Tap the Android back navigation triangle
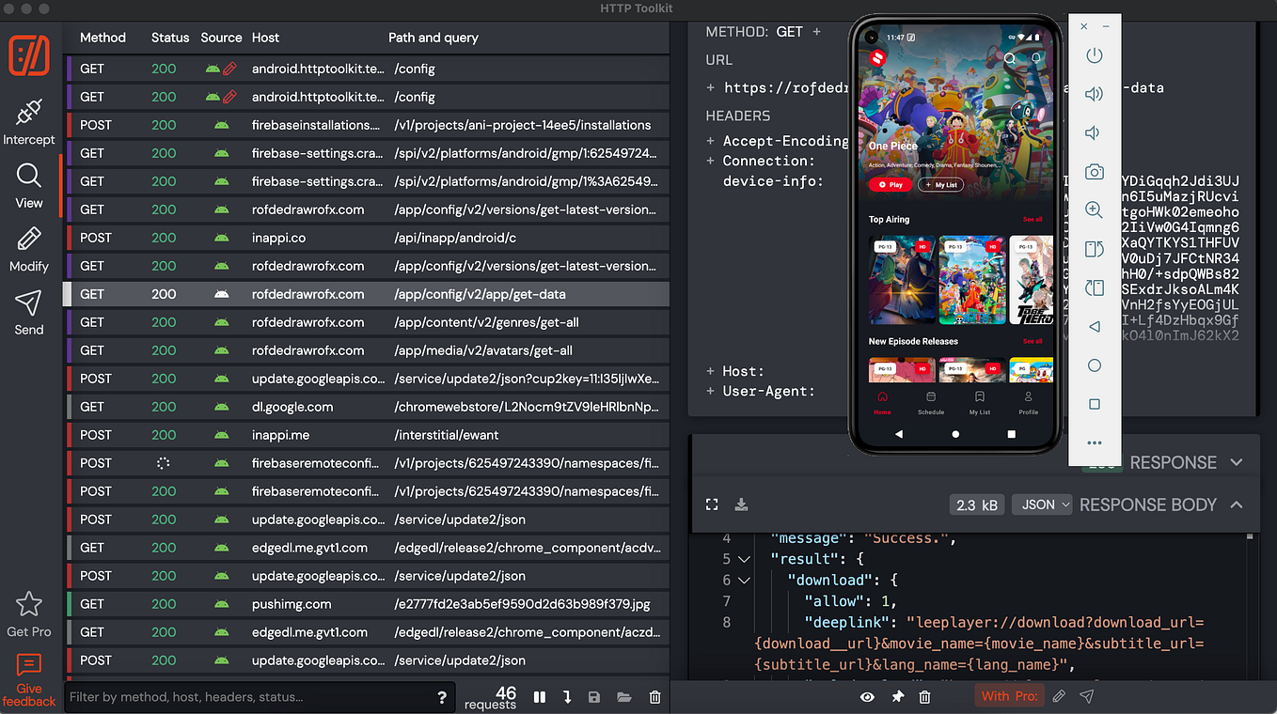1277x714 pixels. point(898,433)
